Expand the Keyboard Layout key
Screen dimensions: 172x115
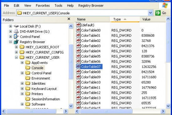tap(22, 88)
